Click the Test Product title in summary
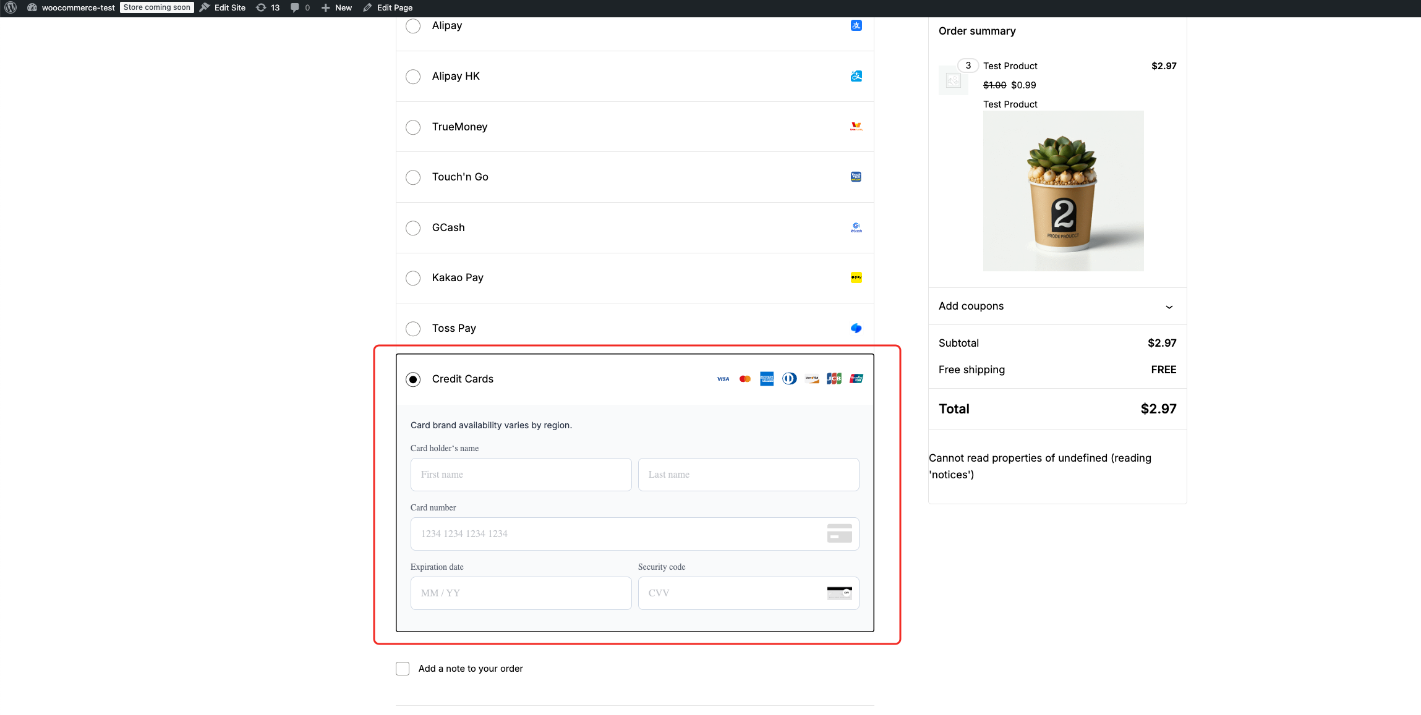1421x715 pixels. [1010, 66]
